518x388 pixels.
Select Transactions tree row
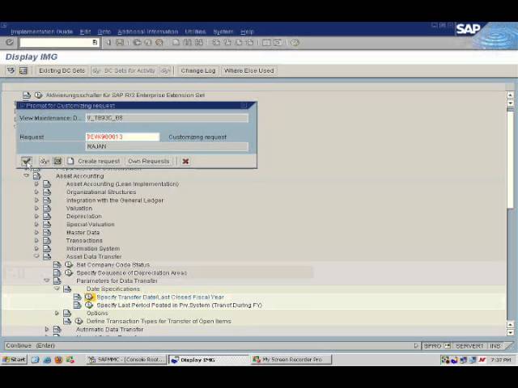pos(84,241)
